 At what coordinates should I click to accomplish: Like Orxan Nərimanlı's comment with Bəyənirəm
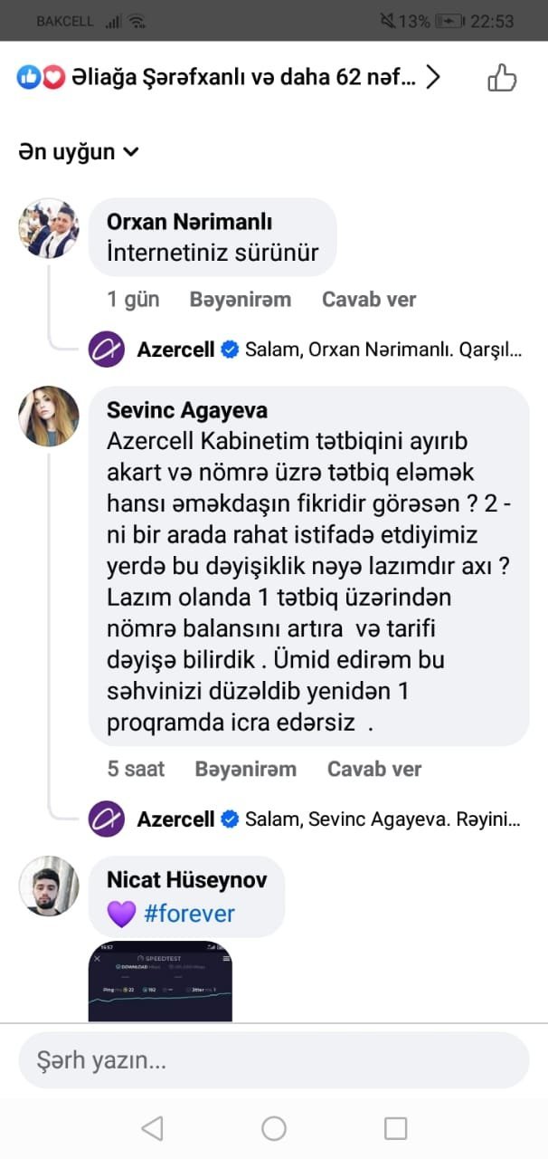click(x=240, y=300)
